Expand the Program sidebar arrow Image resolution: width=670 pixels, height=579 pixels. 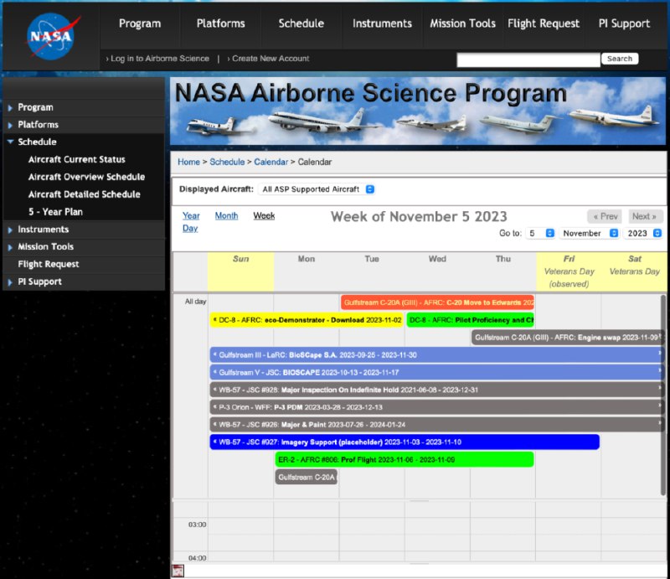click(x=10, y=107)
